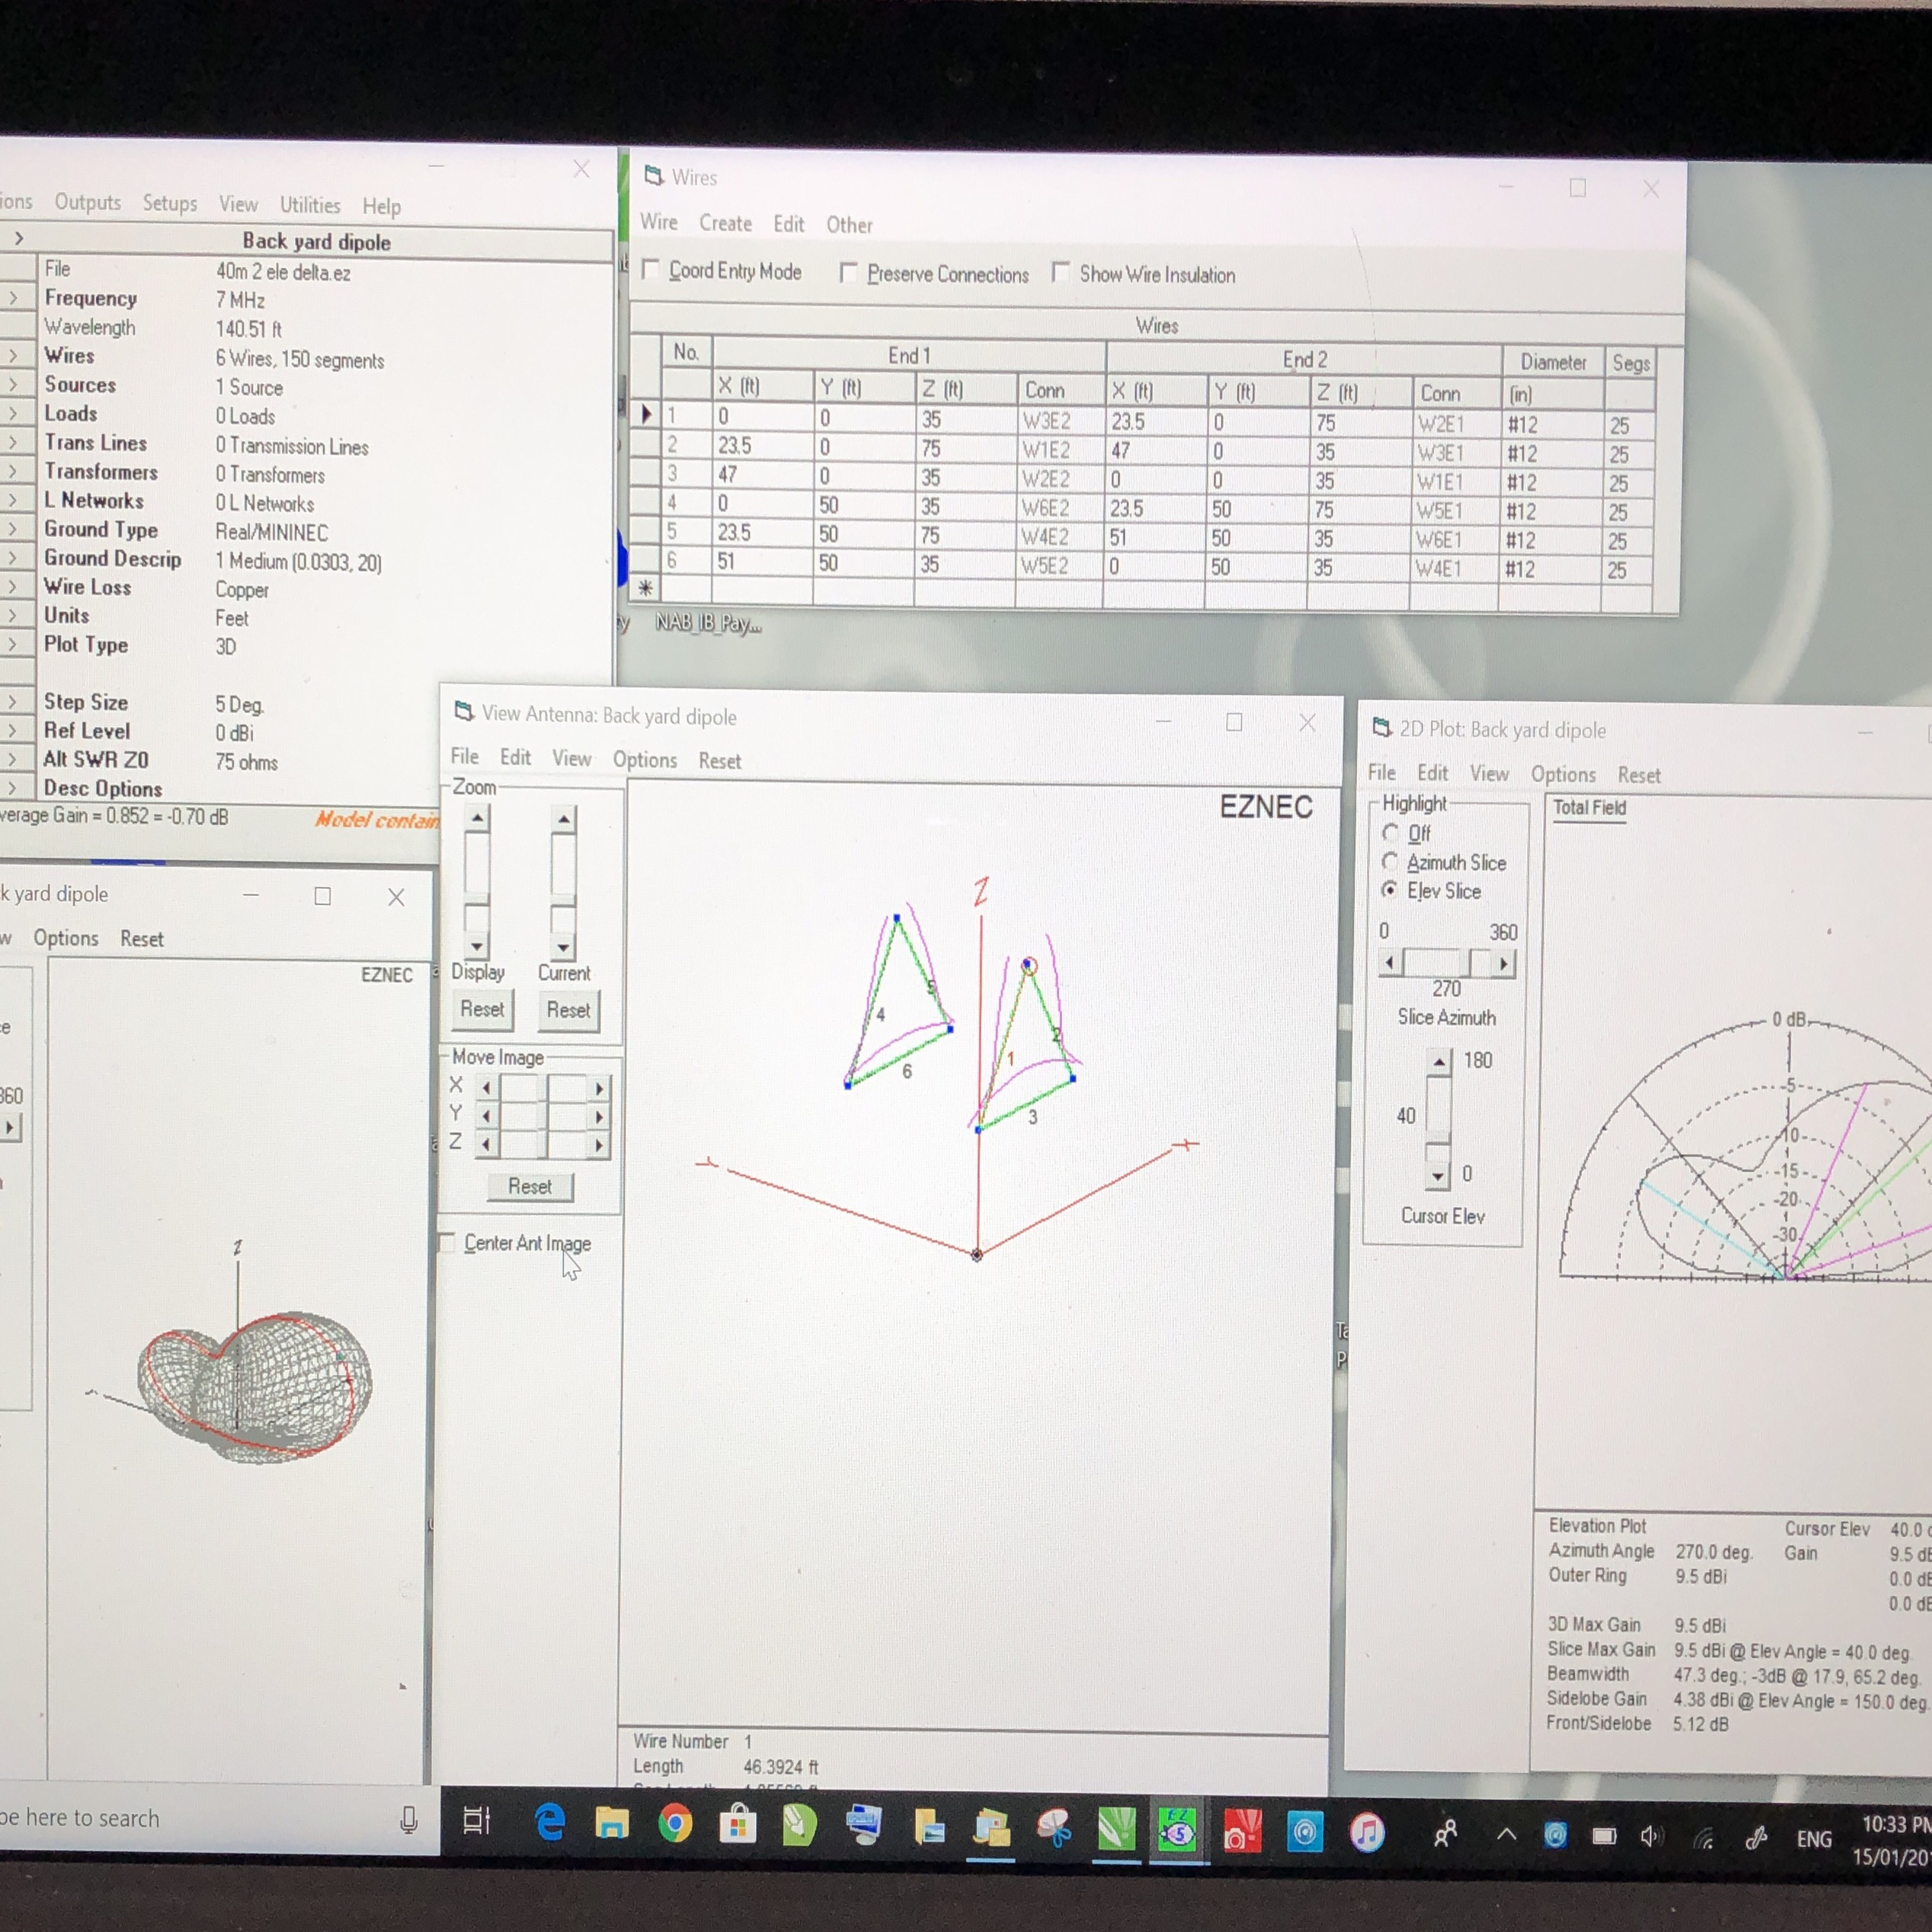Open Microsoft Store from the taskbar
1932x1932 pixels.
tap(737, 1824)
